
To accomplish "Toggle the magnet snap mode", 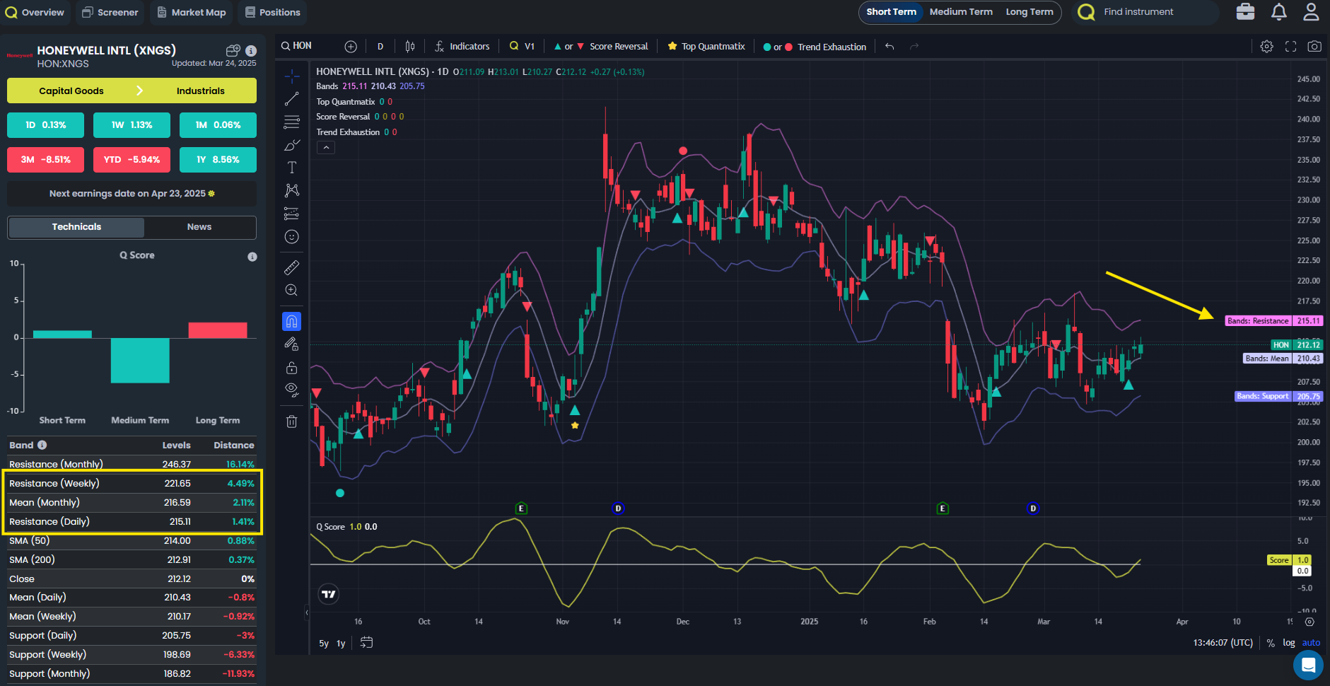I will coord(291,322).
